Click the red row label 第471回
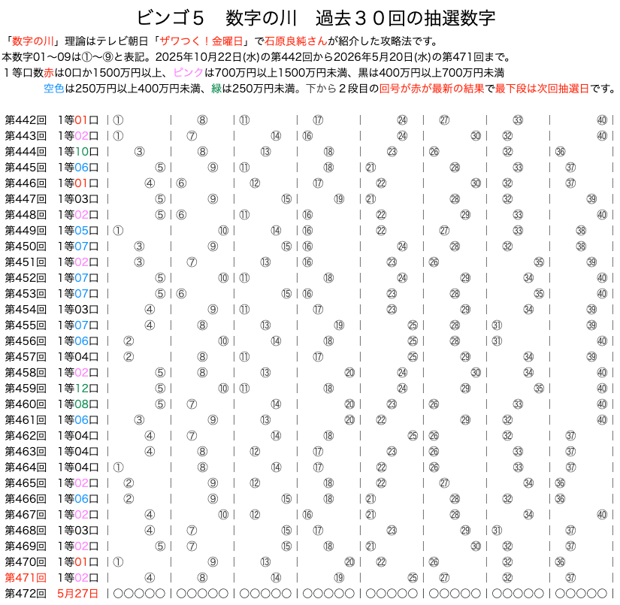 pyautogui.click(x=26, y=578)
